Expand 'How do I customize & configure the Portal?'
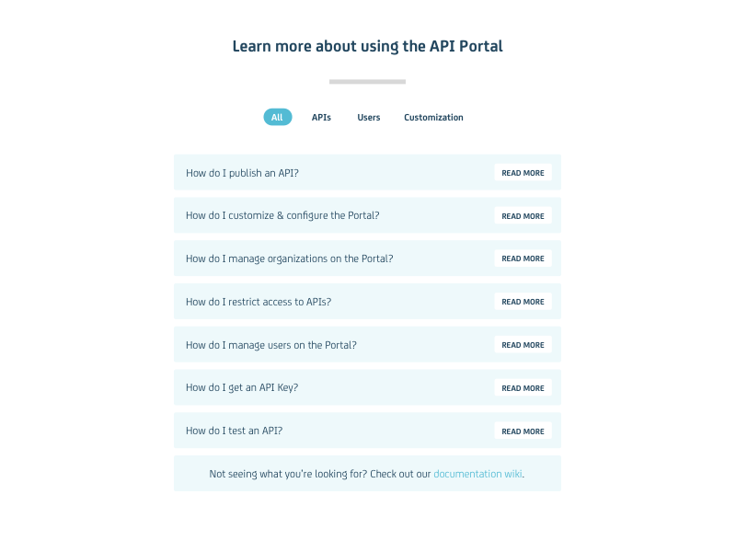The image size is (736, 552). [x=282, y=215]
